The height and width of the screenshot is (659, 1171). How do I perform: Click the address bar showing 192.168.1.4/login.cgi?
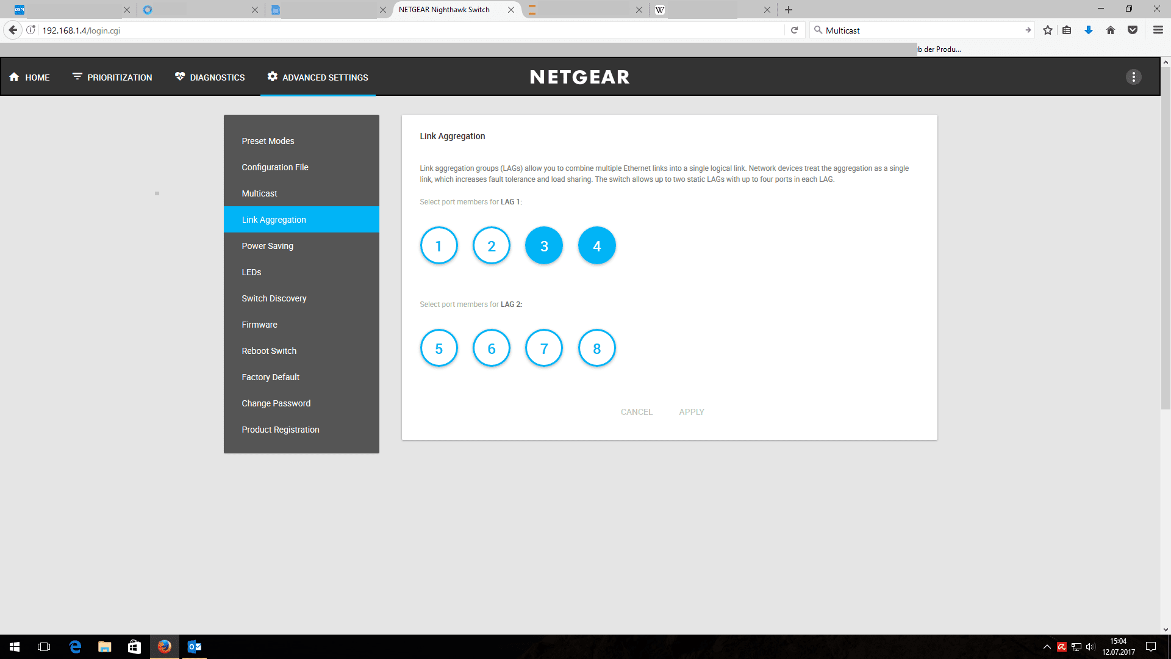pos(412,30)
